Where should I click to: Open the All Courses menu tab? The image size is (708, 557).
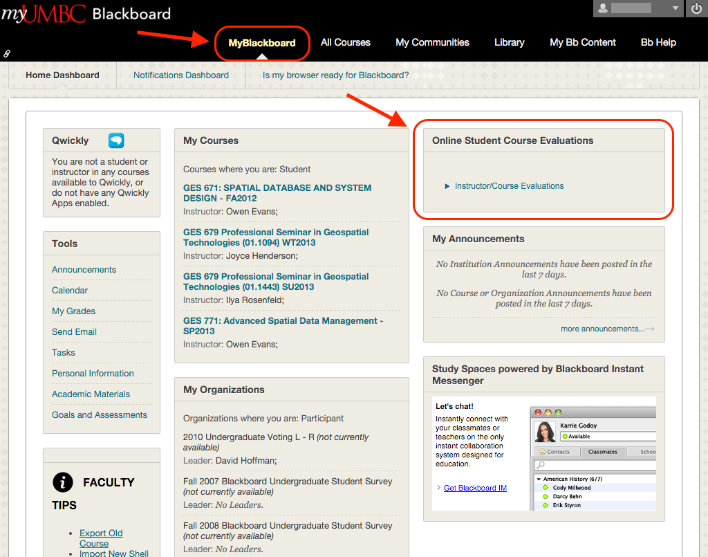tap(346, 42)
